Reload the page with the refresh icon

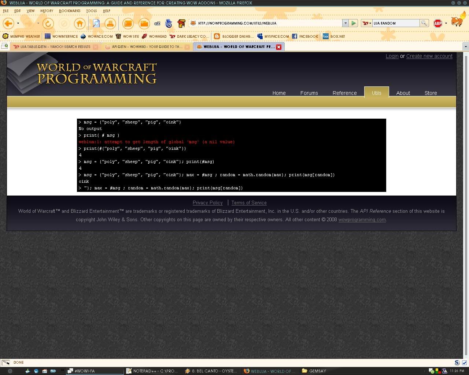48,23
